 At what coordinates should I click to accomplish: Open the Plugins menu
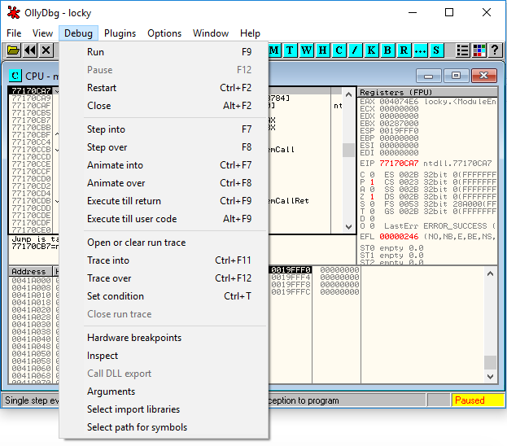[x=120, y=33]
